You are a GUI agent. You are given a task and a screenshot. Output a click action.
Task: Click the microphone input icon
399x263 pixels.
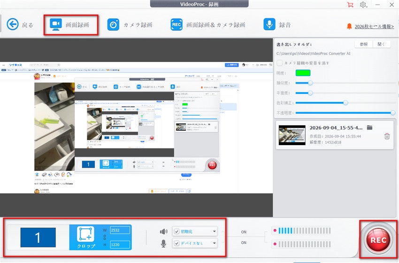[x=164, y=243]
